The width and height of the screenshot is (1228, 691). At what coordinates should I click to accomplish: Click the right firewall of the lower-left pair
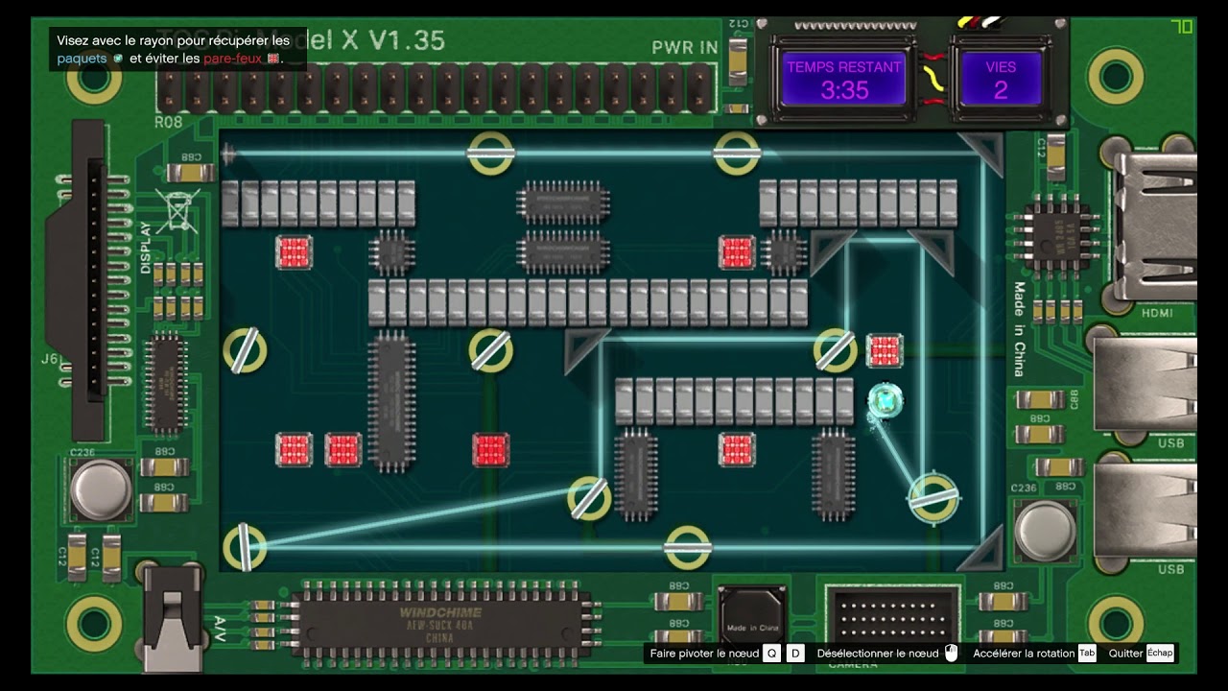[342, 450]
